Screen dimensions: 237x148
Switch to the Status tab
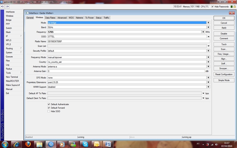pyautogui.click(x=99, y=18)
